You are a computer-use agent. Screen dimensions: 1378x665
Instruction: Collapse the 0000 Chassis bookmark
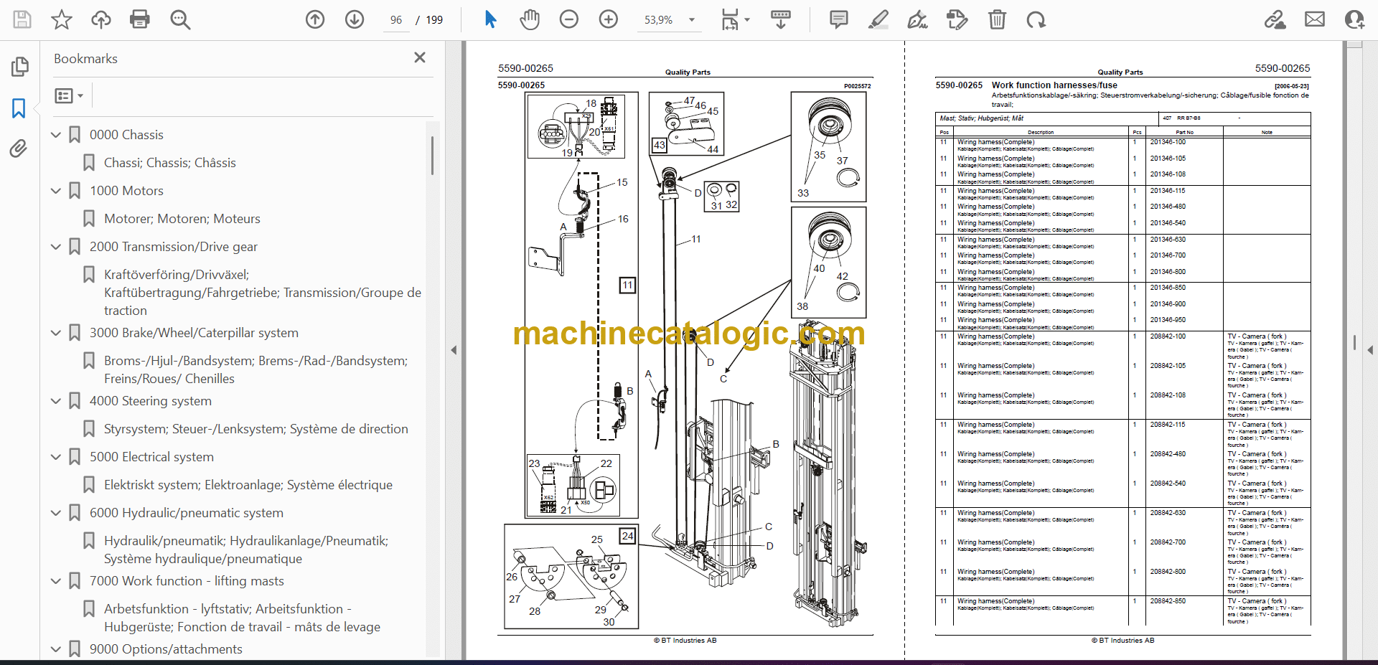coord(56,134)
